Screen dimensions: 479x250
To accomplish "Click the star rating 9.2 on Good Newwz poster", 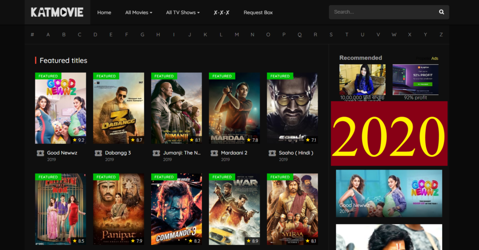I will 79,140.
